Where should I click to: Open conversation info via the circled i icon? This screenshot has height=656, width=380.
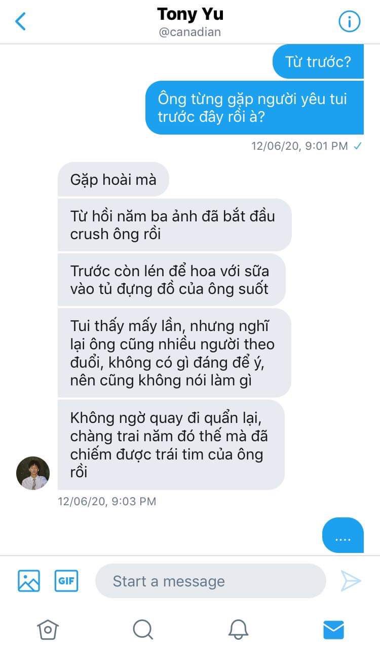coord(349,22)
